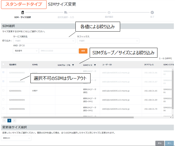Open the 標準SIM size dropdown
175x146 pixels.
16,138
